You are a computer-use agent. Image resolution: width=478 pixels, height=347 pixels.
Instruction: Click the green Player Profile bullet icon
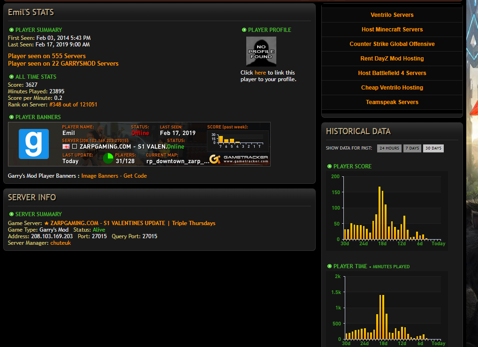click(x=244, y=30)
